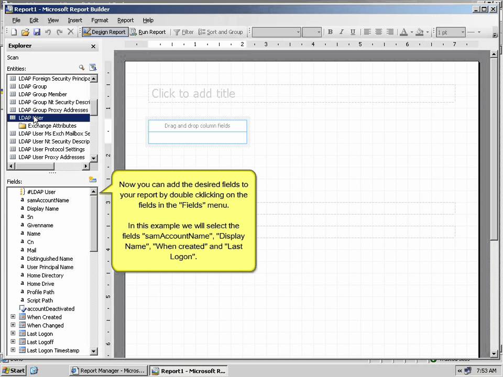The height and width of the screenshot is (377, 503).
Task: Click the Internet Explorer quick launch icon
Action: click(x=34, y=371)
